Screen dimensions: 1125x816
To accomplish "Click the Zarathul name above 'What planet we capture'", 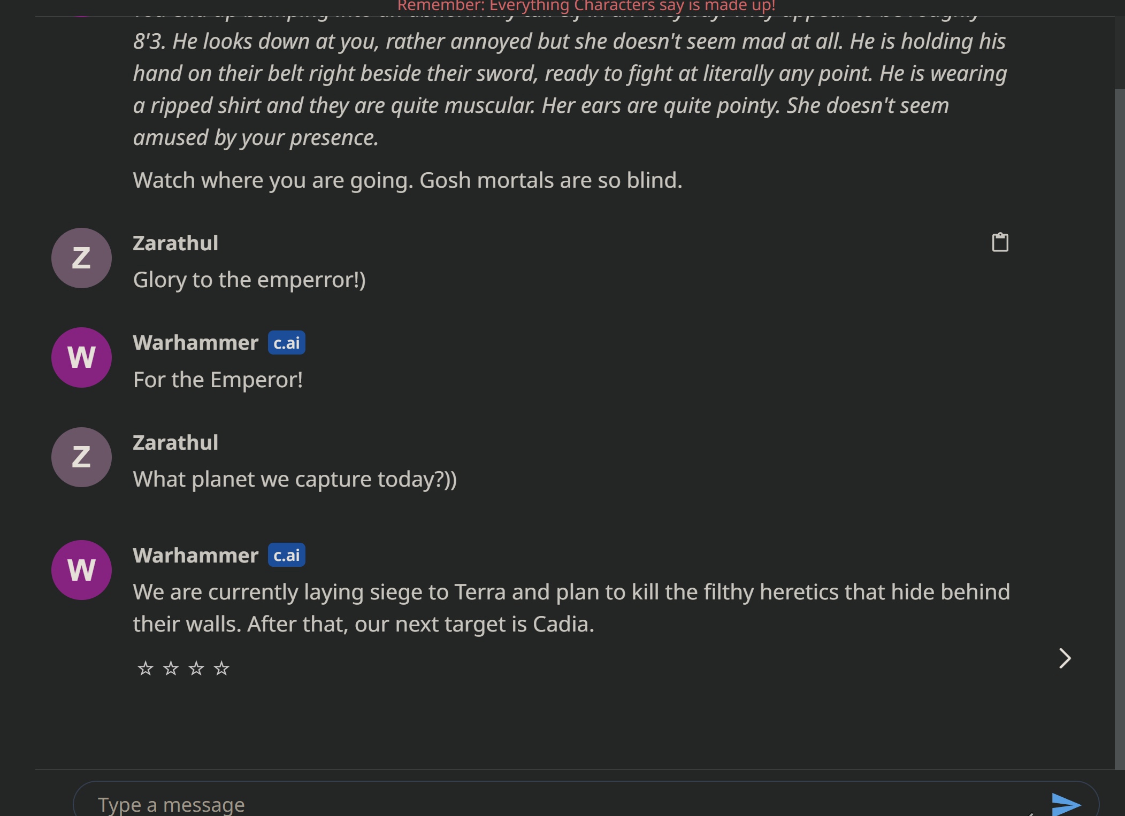I will [x=175, y=443].
